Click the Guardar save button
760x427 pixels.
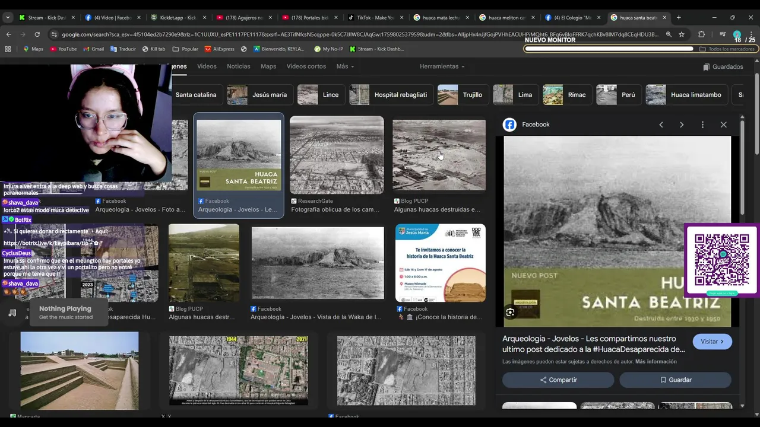pos(675,380)
